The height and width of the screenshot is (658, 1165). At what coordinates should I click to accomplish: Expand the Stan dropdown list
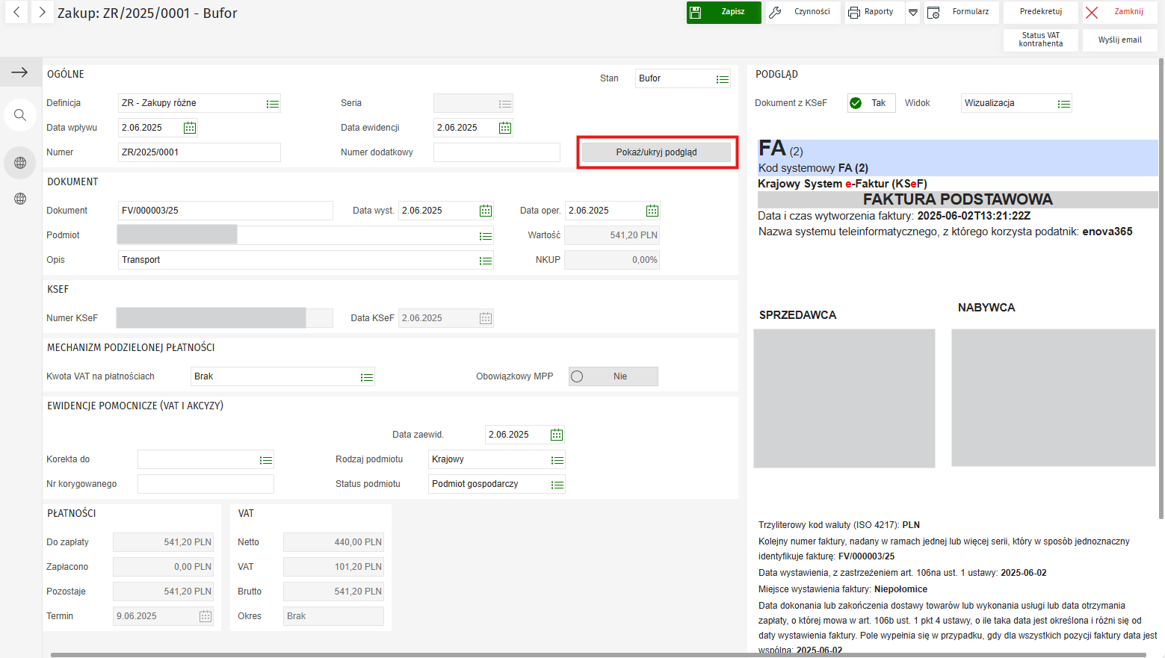[x=723, y=79]
